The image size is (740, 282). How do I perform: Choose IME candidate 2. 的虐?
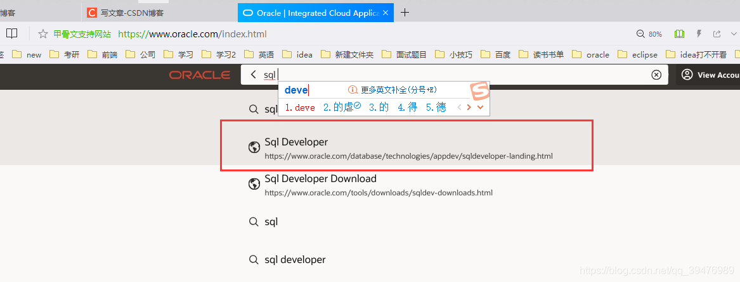[x=342, y=107]
